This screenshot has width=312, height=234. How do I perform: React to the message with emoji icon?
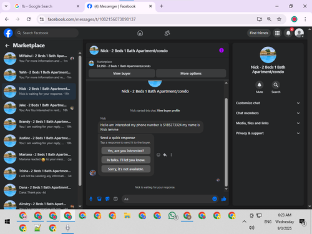click(x=158, y=155)
